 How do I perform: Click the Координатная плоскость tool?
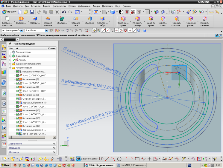pyautogui.click(x=7, y=21)
